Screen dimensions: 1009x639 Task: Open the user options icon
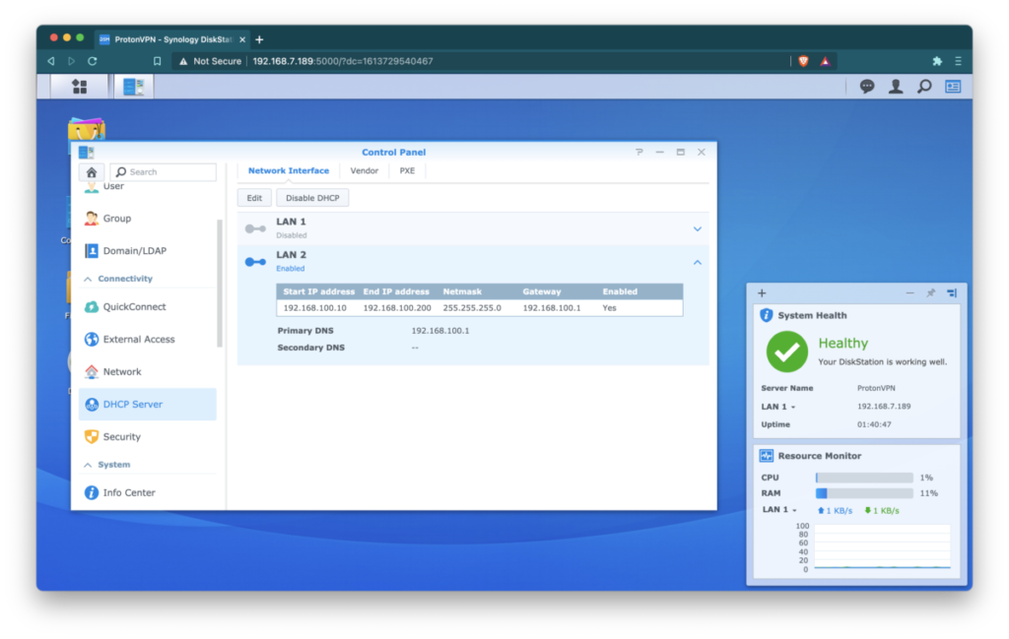tap(895, 86)
